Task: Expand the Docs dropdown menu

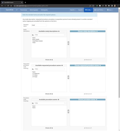Action: tap(110, 10)
